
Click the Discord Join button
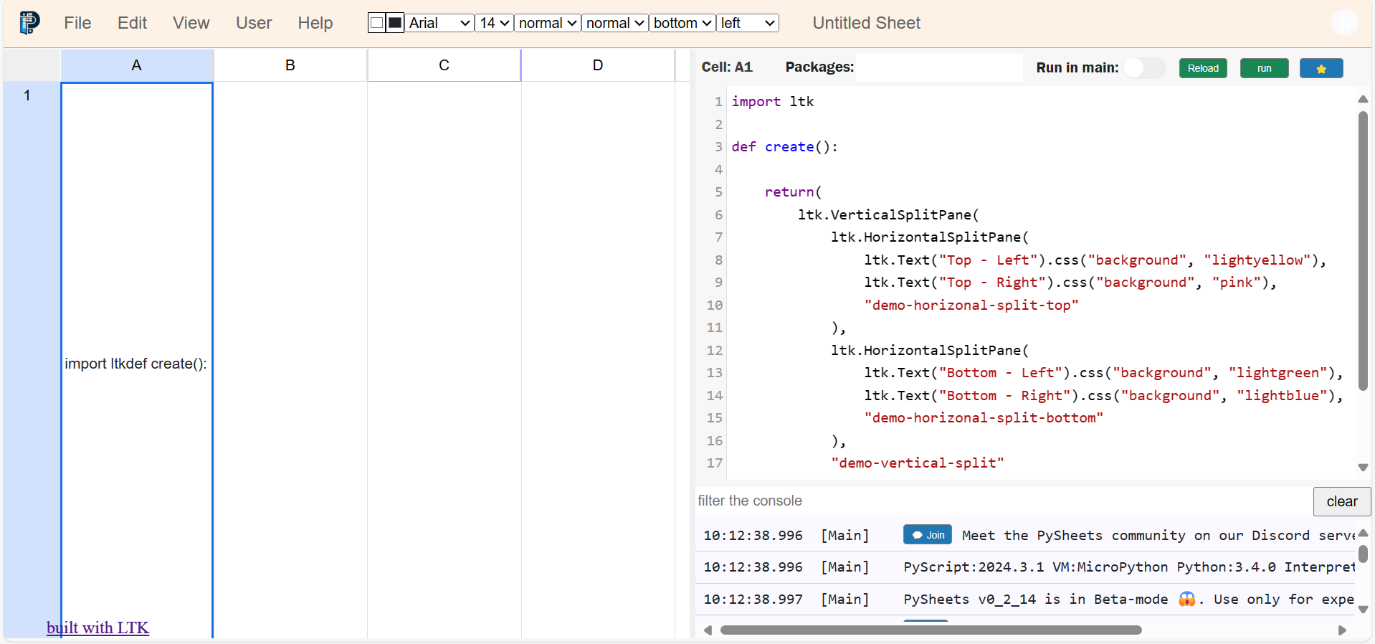[927, 535]
